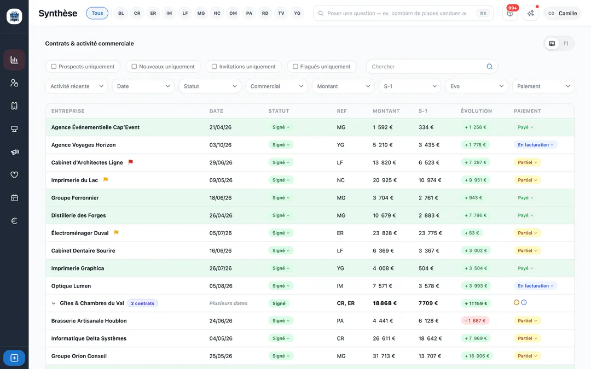Select the IM salesperson filter
591x369 pixels.
pos(169,13)
